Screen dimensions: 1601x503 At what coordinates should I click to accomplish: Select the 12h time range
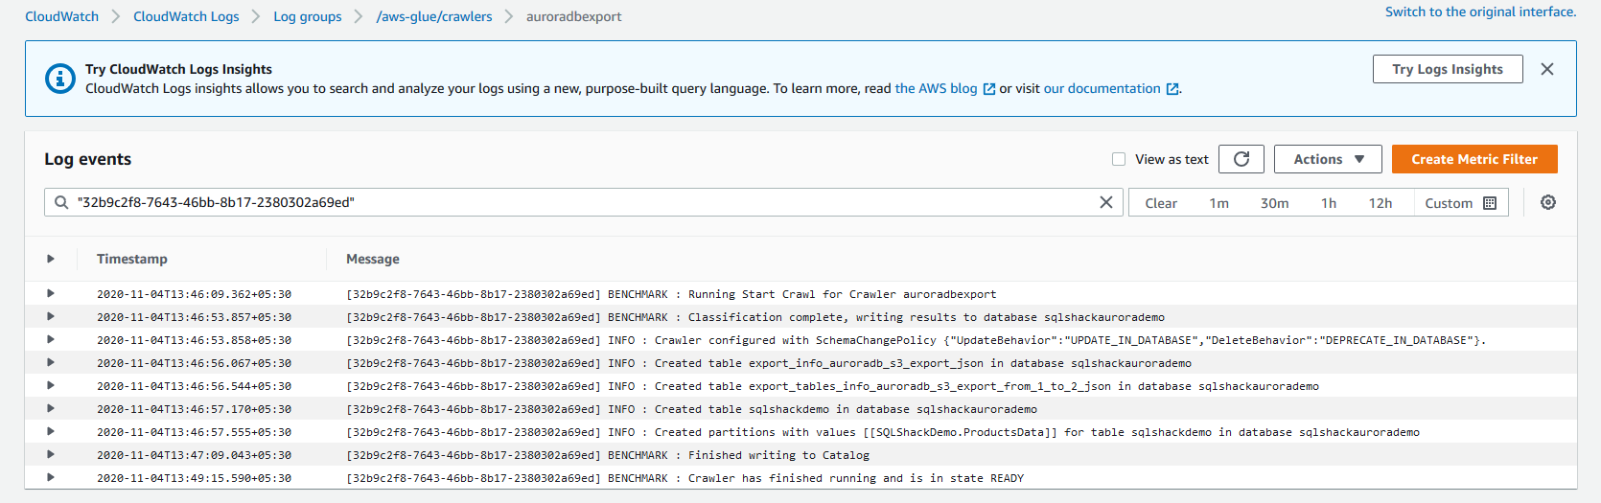1380,203
